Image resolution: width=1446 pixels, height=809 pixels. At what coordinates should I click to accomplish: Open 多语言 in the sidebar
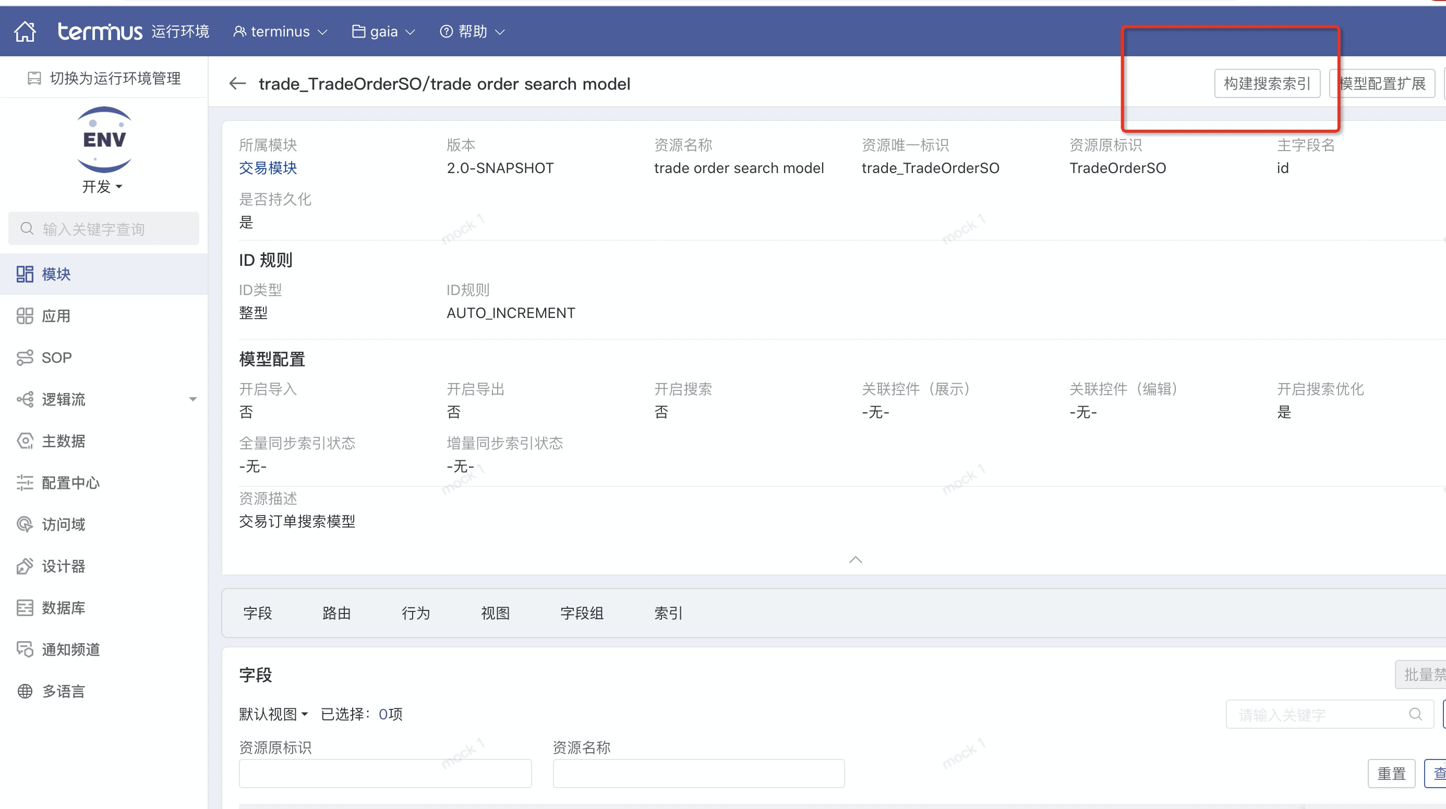click(104, 691)
